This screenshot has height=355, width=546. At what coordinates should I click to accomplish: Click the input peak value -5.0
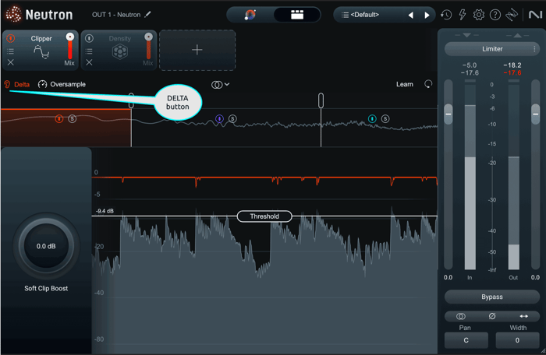tap(470, 65)
